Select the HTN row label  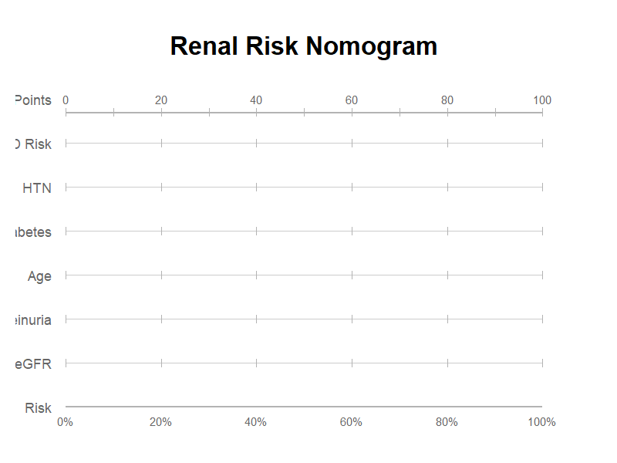click(x=37, y=188)
